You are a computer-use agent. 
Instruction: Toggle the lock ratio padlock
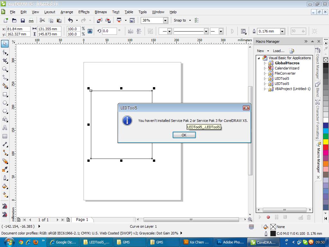pos(90,31)
